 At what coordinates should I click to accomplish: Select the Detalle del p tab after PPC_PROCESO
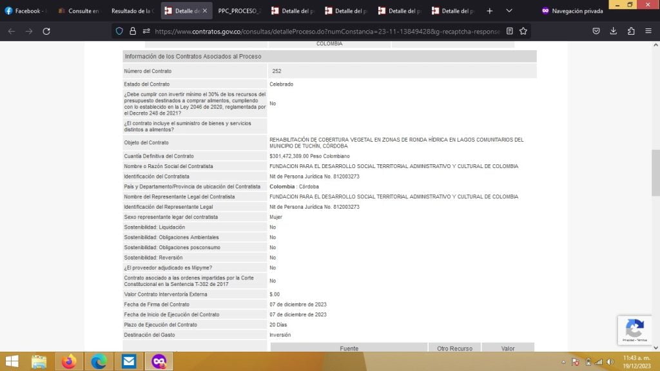pyautogui.click(x=293, y=11)
